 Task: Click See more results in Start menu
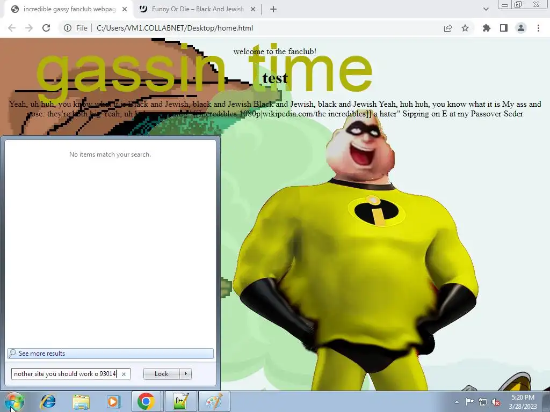tap(110, 353)
